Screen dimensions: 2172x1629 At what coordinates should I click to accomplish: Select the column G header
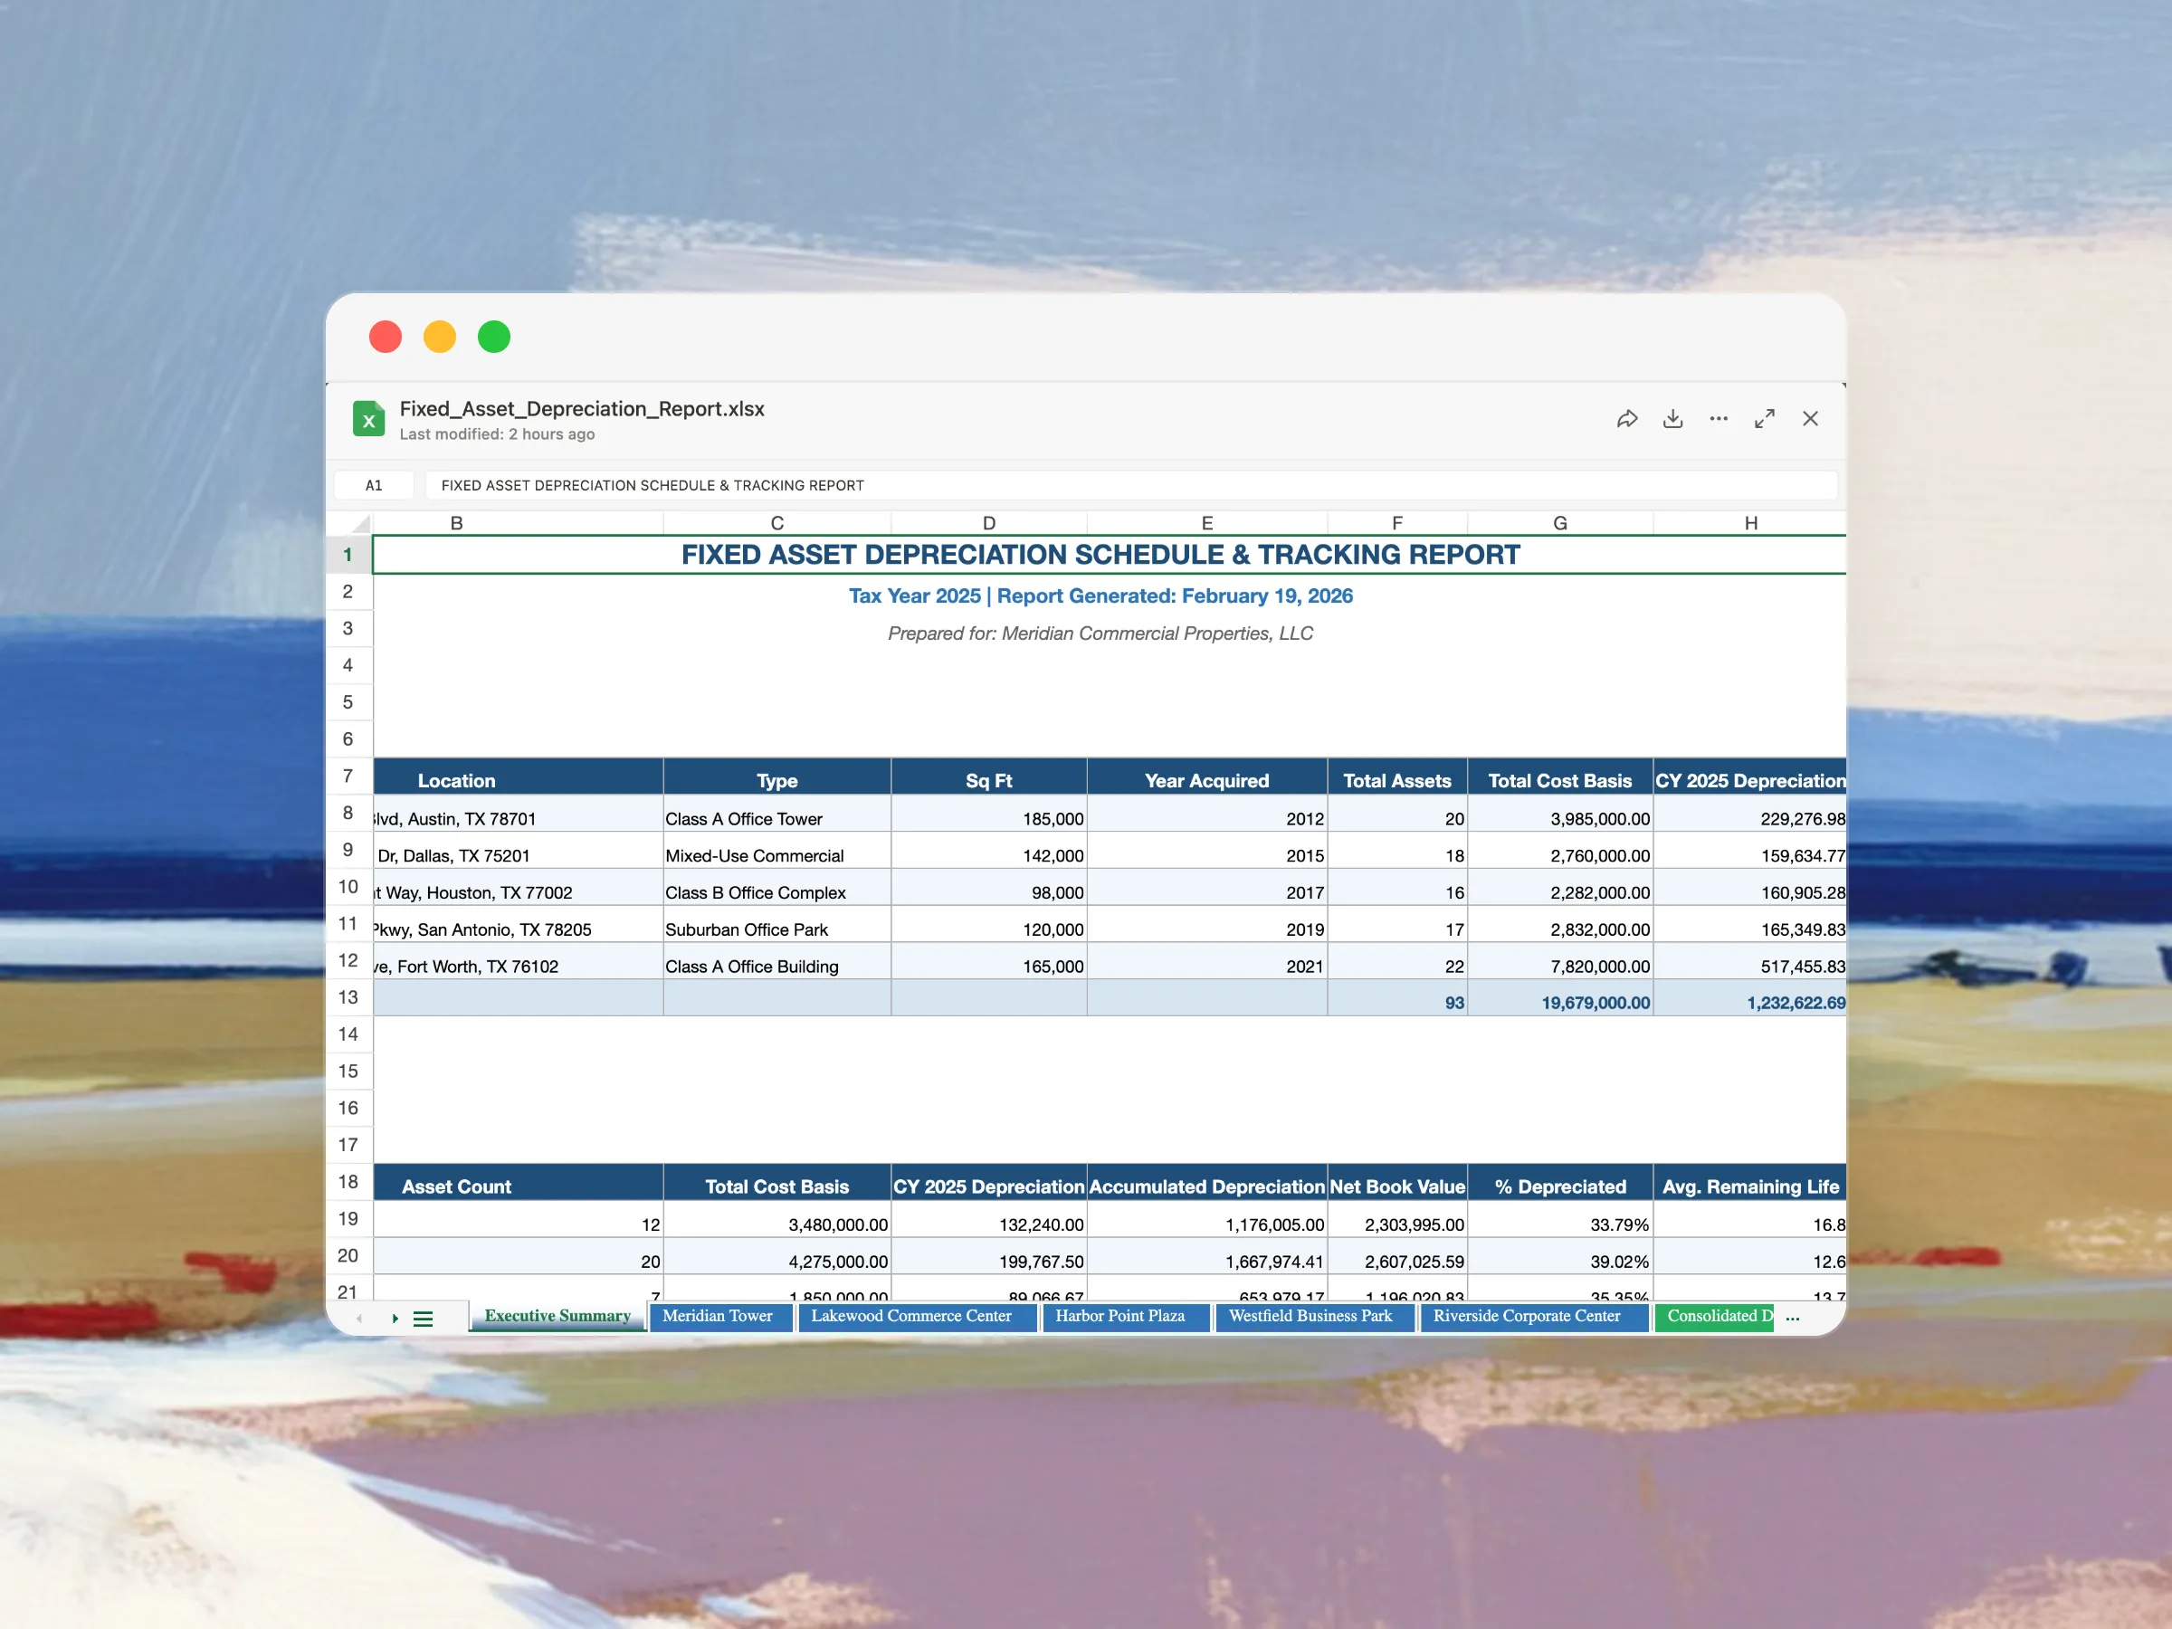coord(1559,523)
